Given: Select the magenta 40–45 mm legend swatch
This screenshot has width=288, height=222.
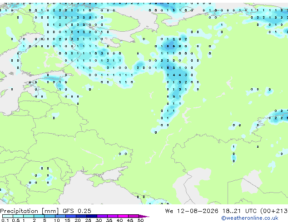Looking at the screenshot, I should [123, 216].
